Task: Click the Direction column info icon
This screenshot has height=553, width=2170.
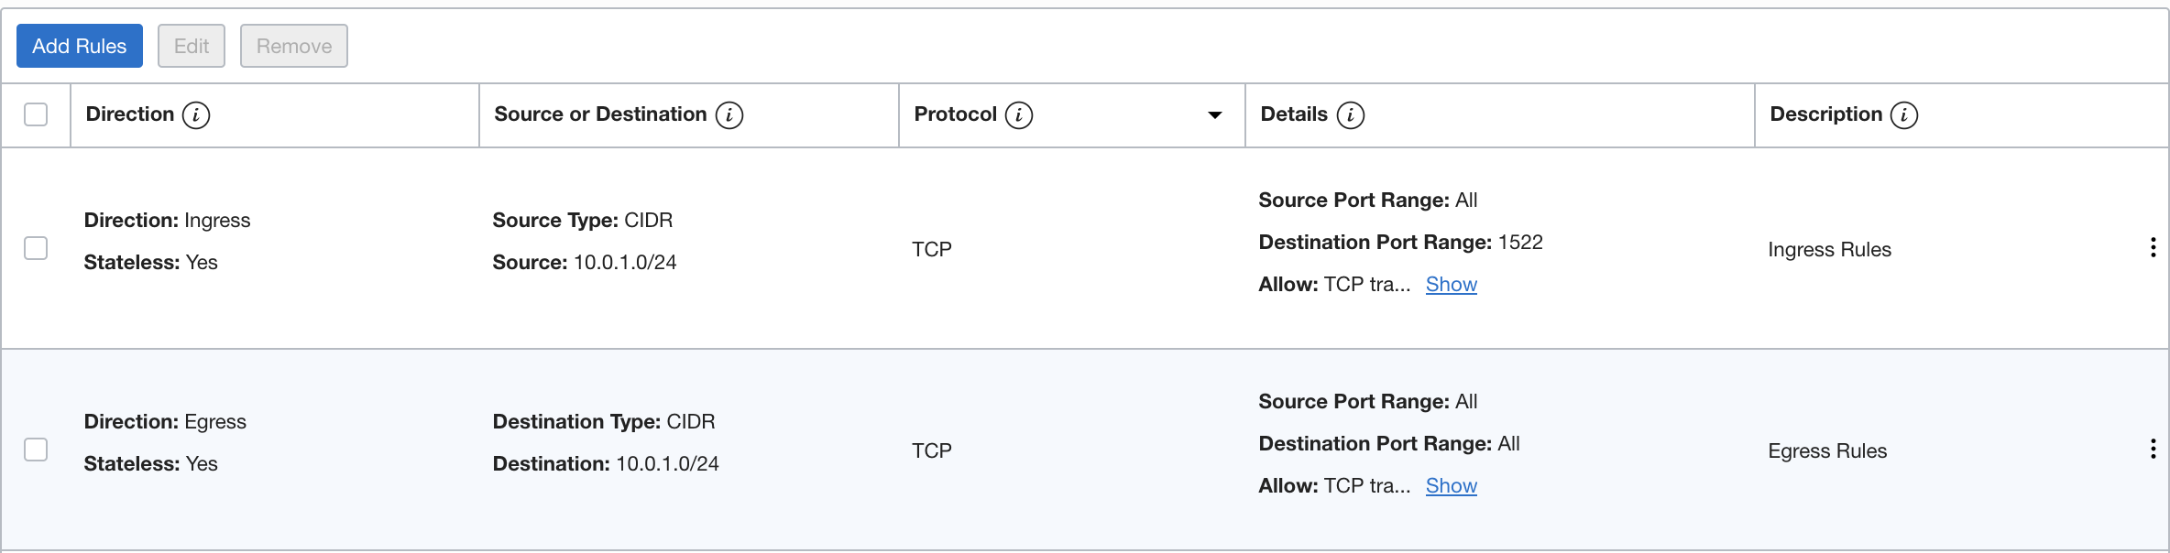Action: point(197,114)
